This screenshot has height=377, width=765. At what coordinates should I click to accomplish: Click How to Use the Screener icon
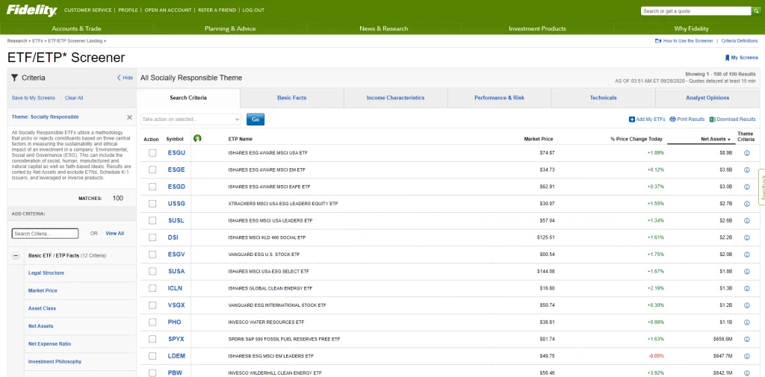(658, 41)
